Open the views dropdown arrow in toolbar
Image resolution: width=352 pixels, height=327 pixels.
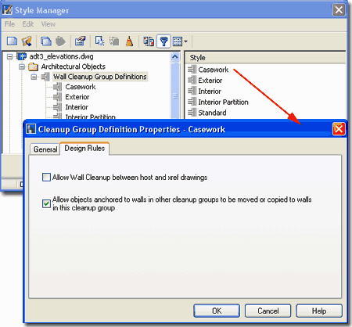[x=185, y=41]
